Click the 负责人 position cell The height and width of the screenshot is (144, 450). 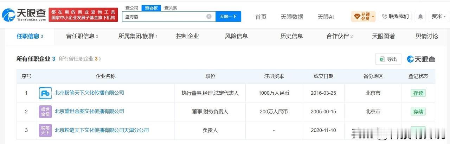(x=210, y=130)
